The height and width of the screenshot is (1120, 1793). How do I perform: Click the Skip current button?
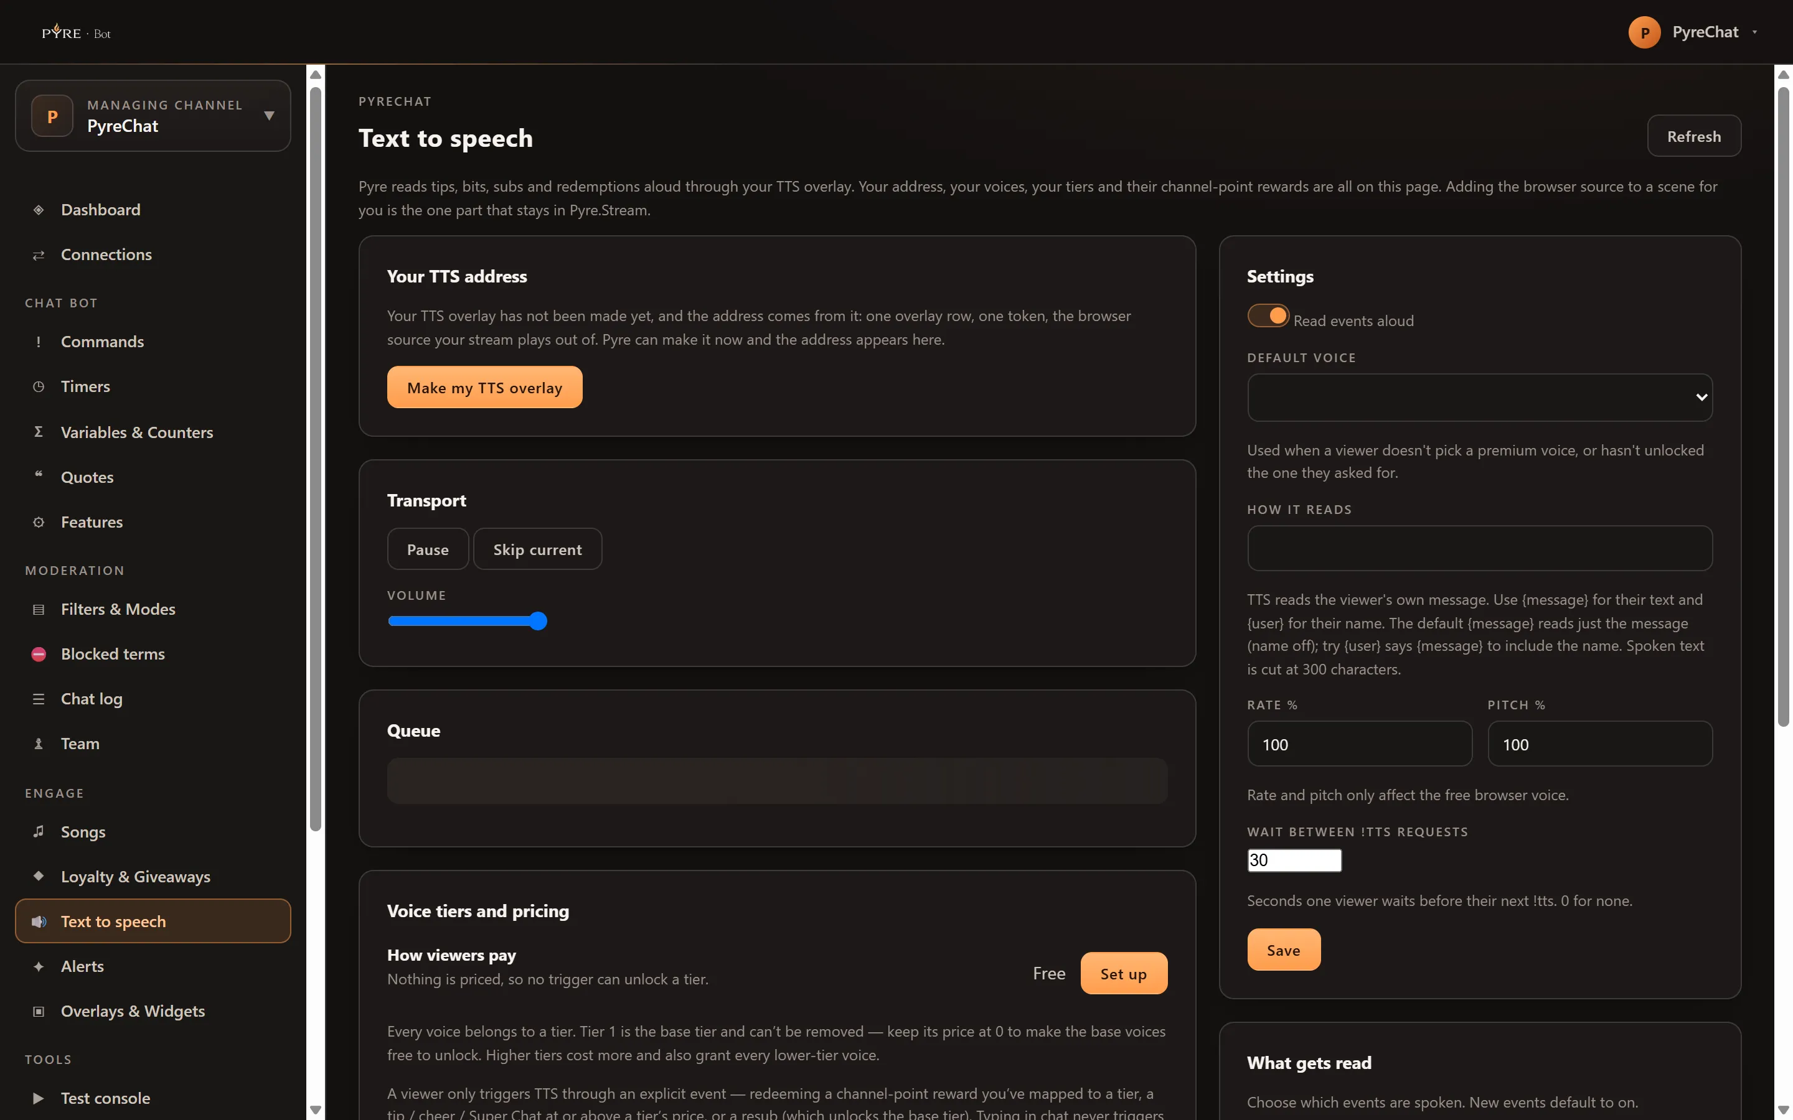click(x=537, y=549)
